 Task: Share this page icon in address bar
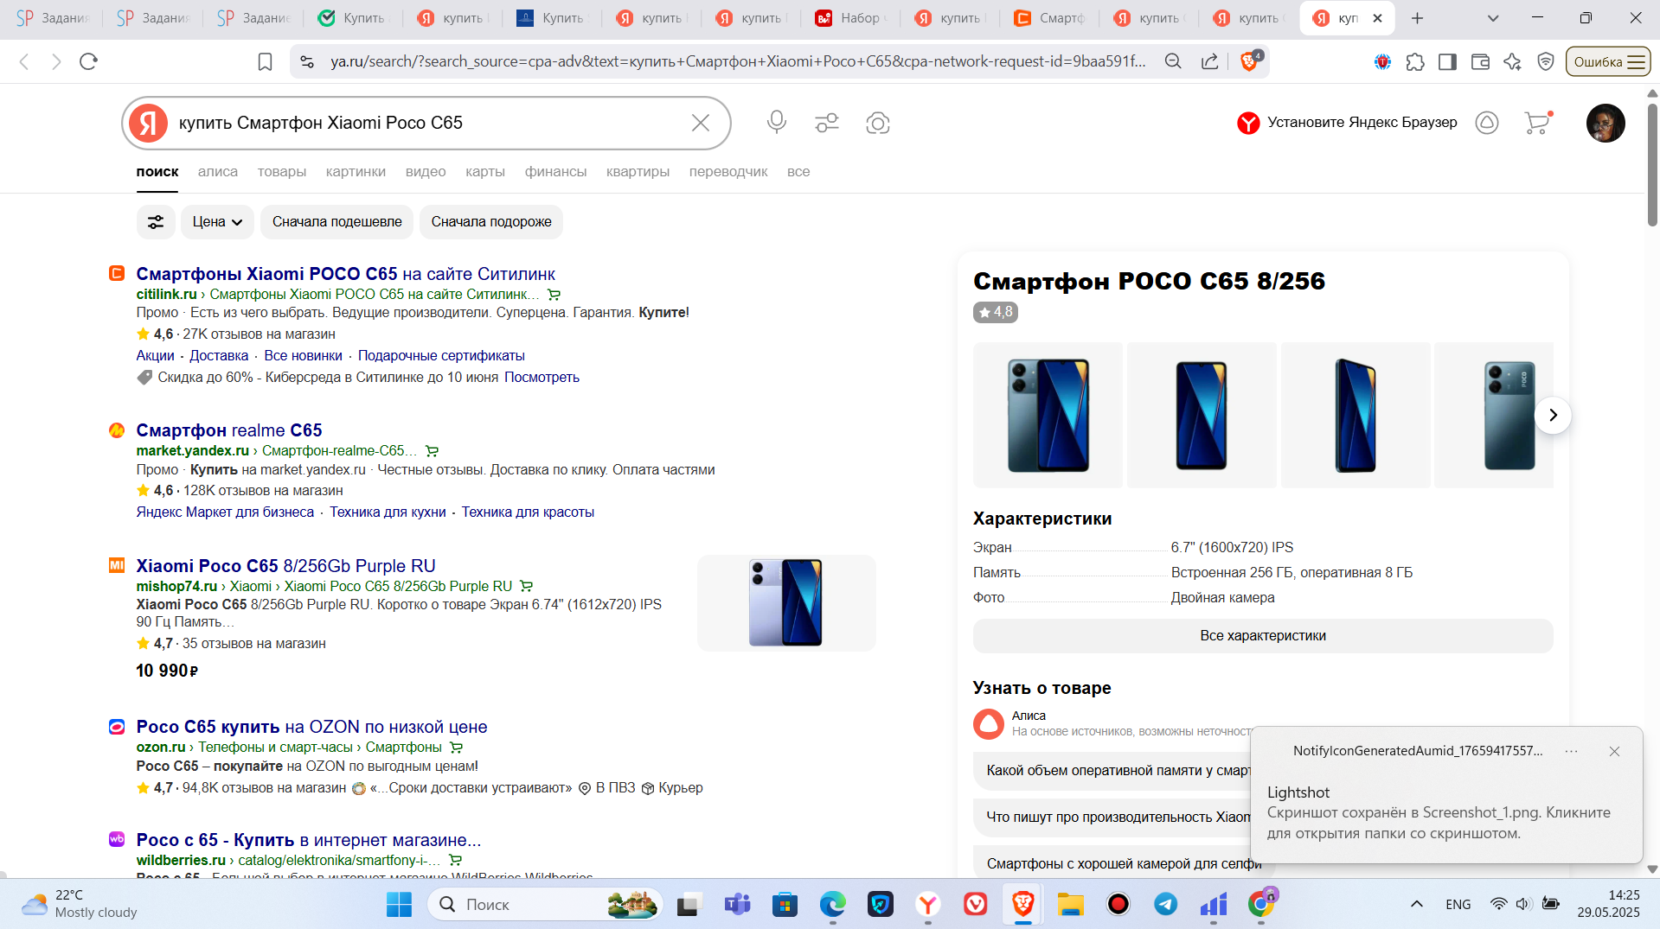[1210, 61]
